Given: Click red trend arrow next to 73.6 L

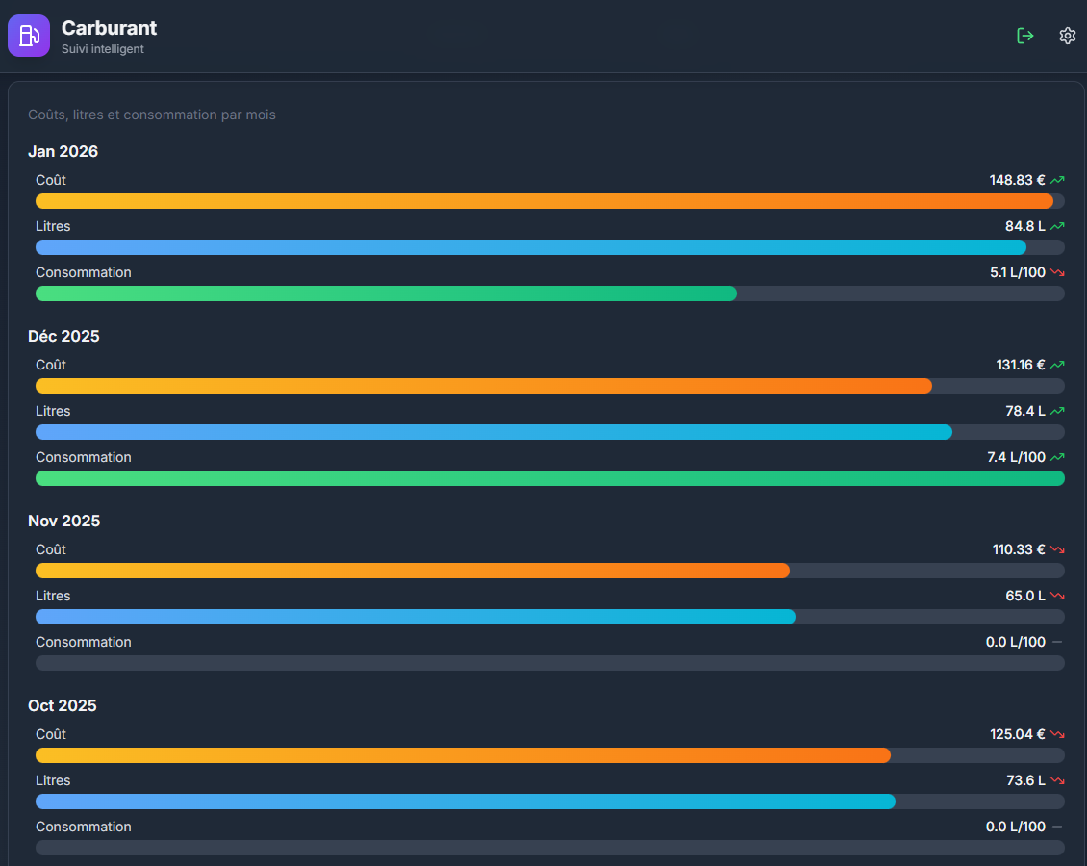Looking at the screenshot, I should point(1057,780).
